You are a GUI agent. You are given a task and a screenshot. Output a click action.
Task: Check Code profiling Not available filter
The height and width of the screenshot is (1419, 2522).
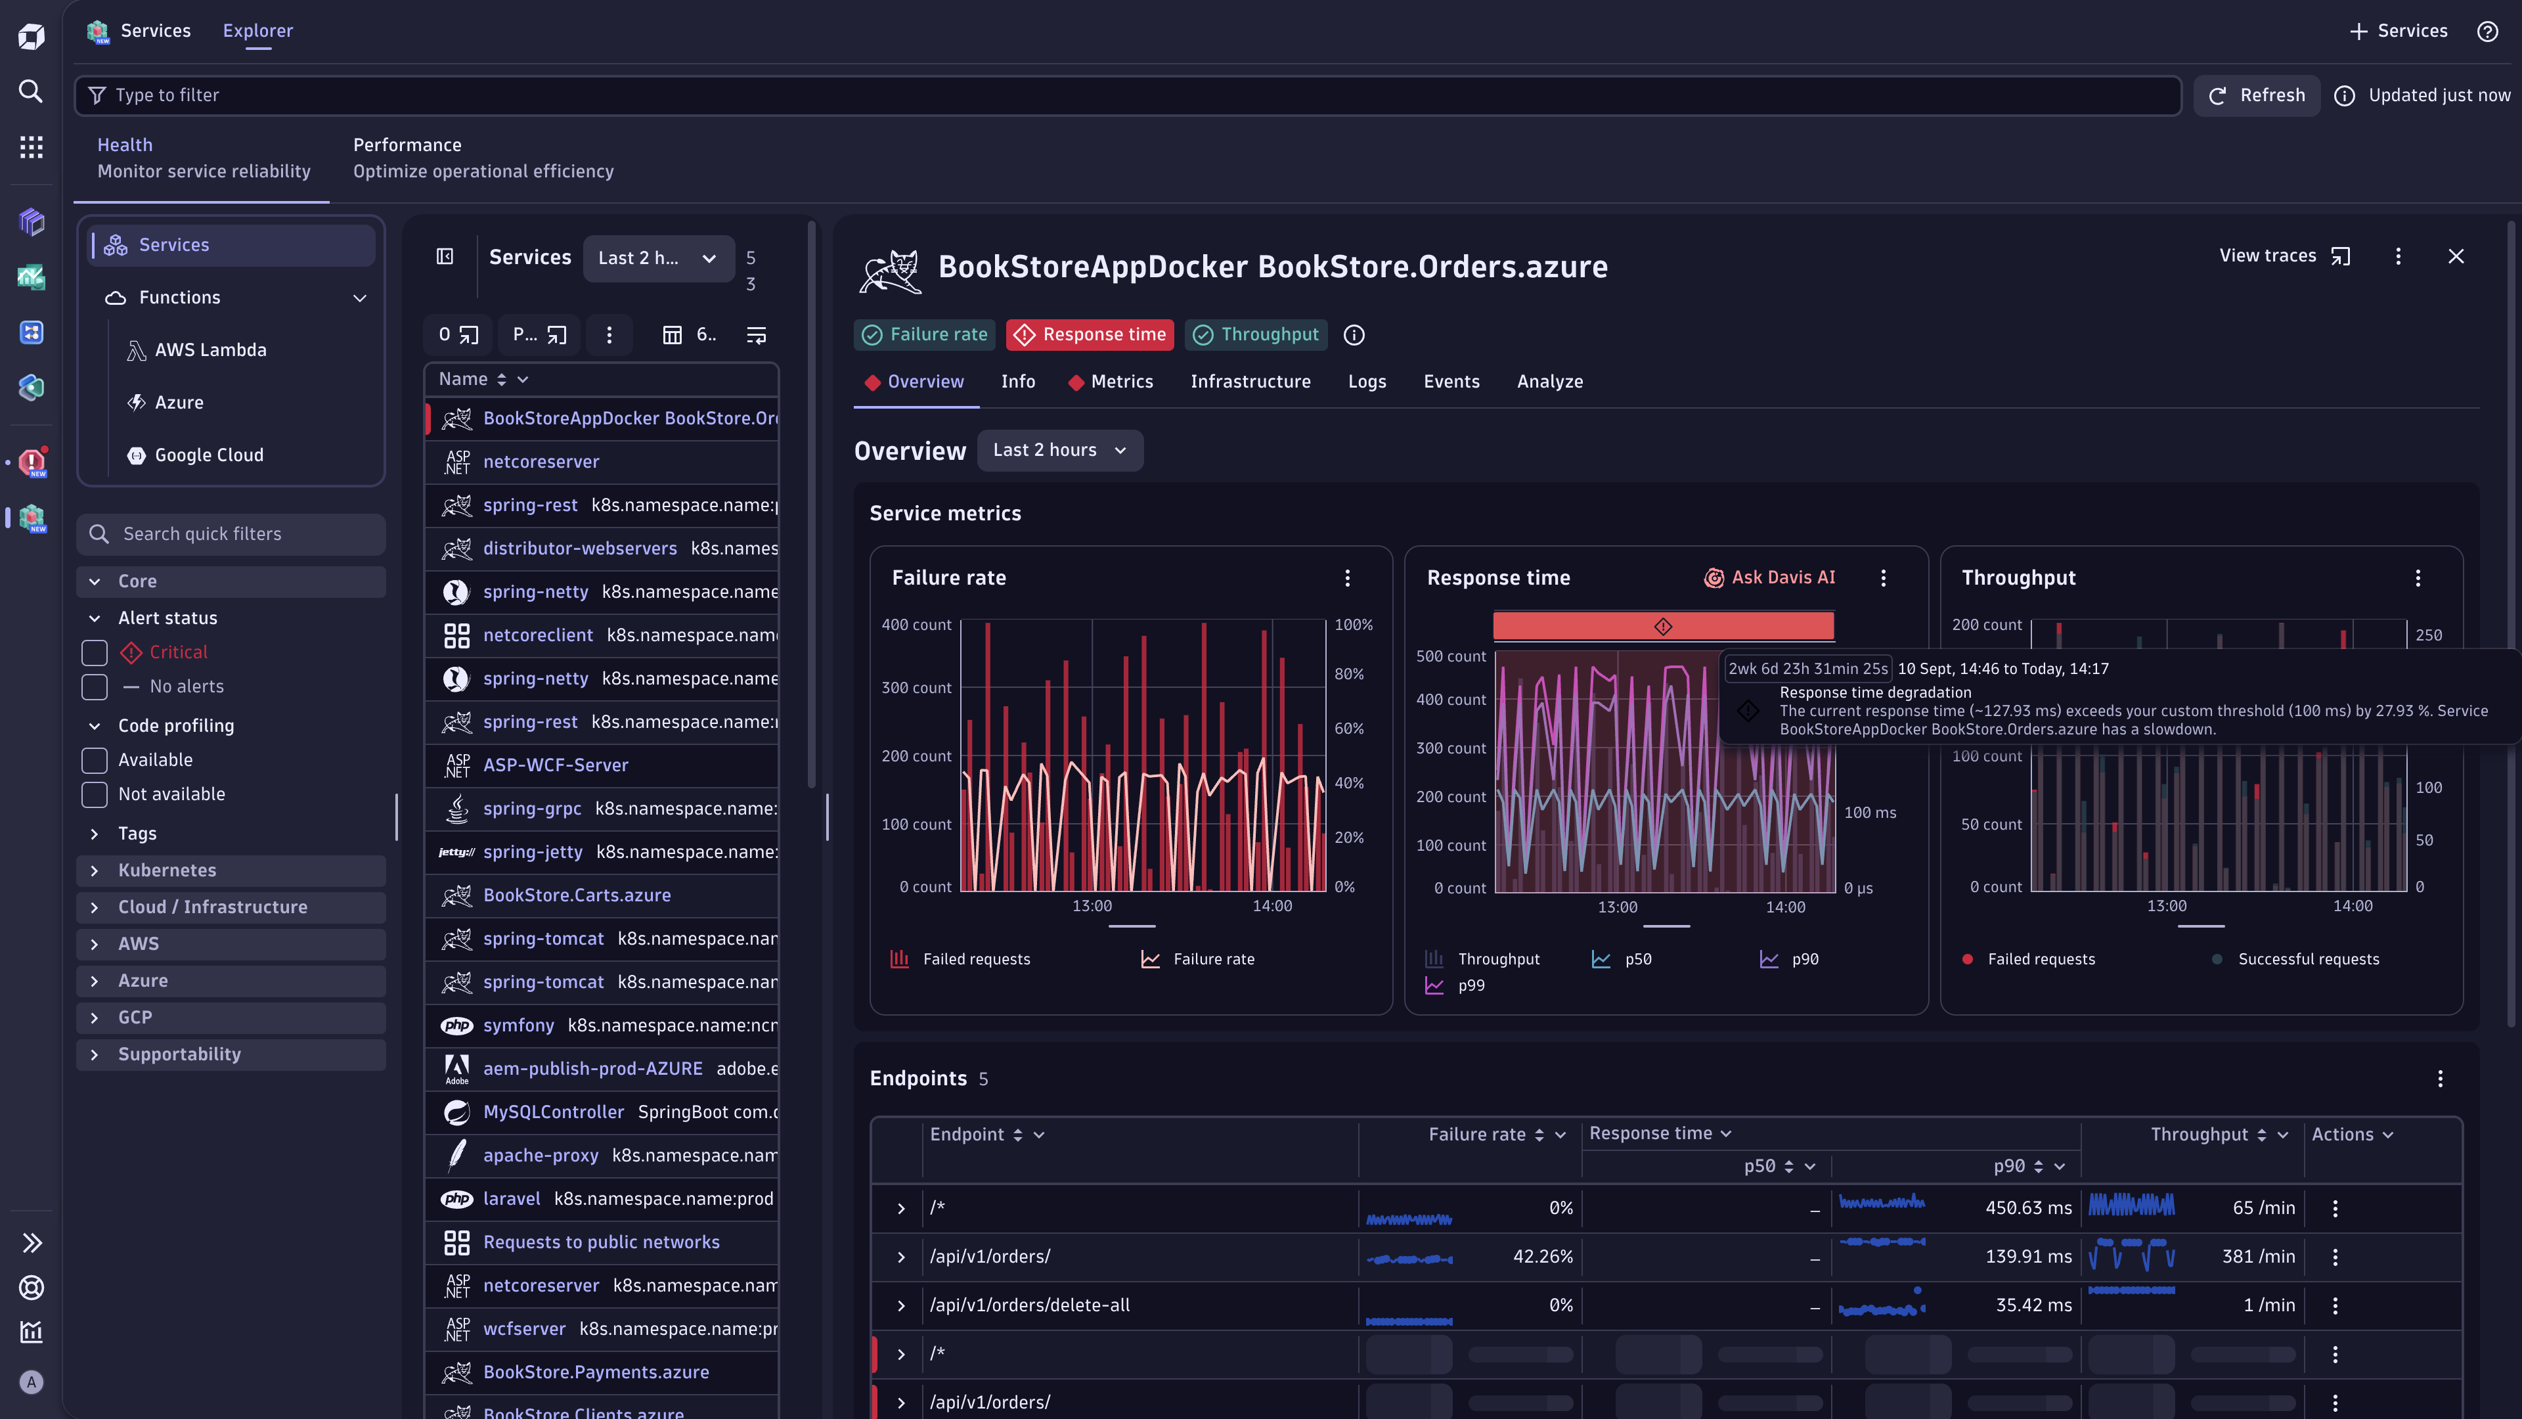94,794
